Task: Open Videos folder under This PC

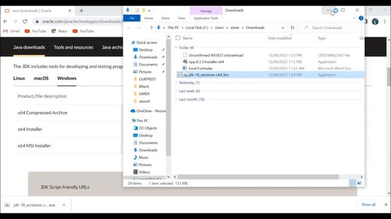Action: (x=142, y=172)
